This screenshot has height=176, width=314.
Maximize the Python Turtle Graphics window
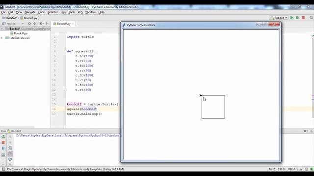(265, 24)
